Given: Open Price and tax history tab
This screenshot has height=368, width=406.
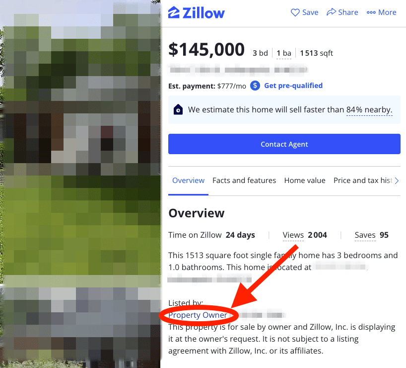Looking at the screenshot, I should pos(363,181).
